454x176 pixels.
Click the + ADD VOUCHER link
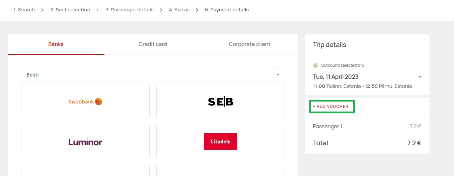[330, 107]
